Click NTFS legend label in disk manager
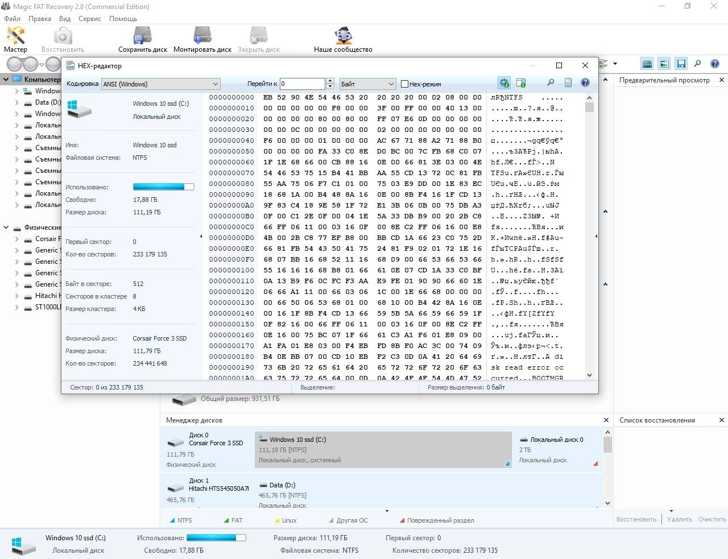The width and height of the screenshot is (728, 559). (x=184, y=520)
